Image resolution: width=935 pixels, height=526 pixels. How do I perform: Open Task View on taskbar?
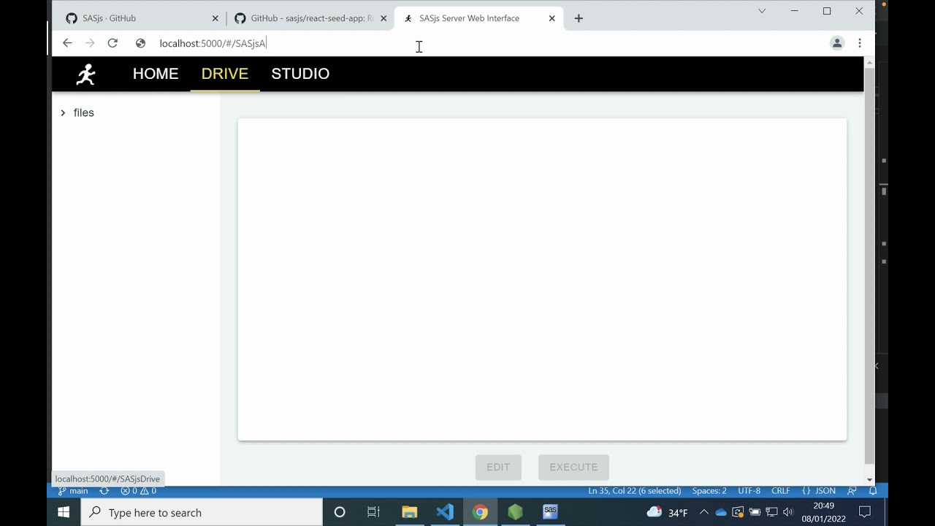click(x=373, y=512)
